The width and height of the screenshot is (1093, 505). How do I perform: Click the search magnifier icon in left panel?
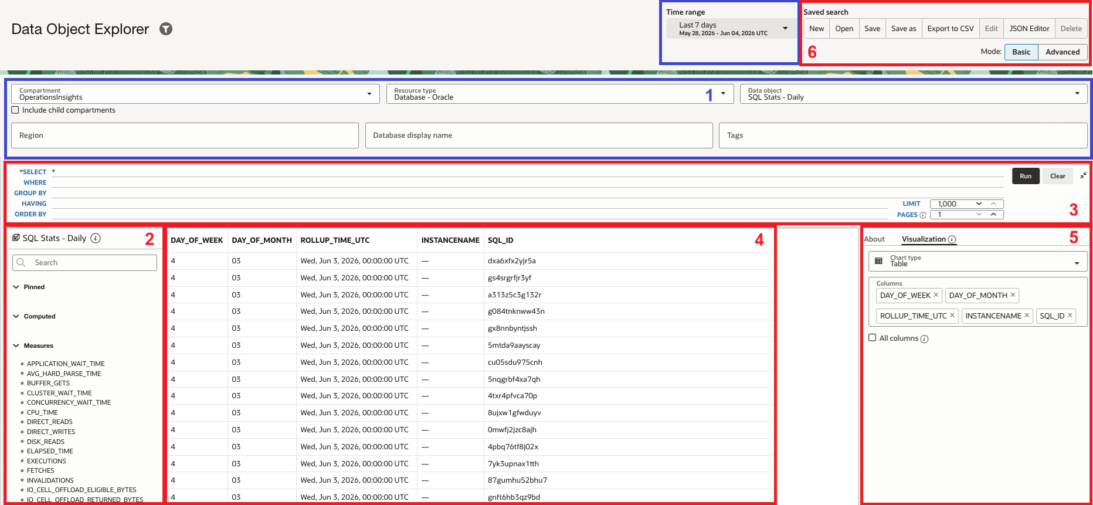21,262
